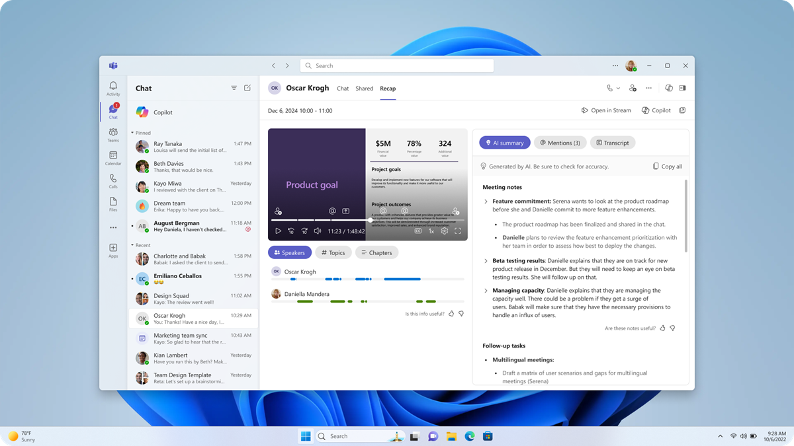Click the thumbs up under speakers timeline
794x446 pixels.
click(451, 314)
